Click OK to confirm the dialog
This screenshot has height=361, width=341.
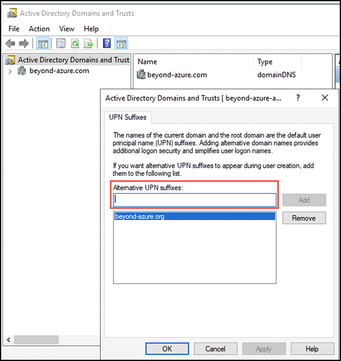pyautogui.click(x=167, y=349)
